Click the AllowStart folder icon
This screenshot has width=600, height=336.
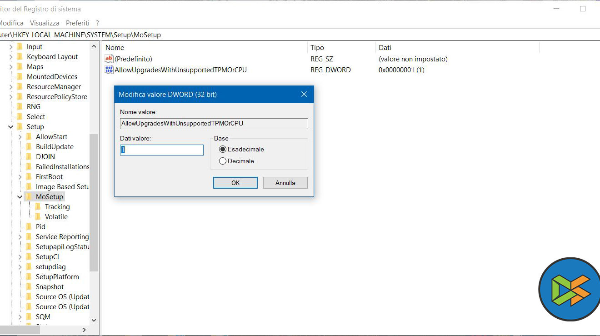point(29,136)
